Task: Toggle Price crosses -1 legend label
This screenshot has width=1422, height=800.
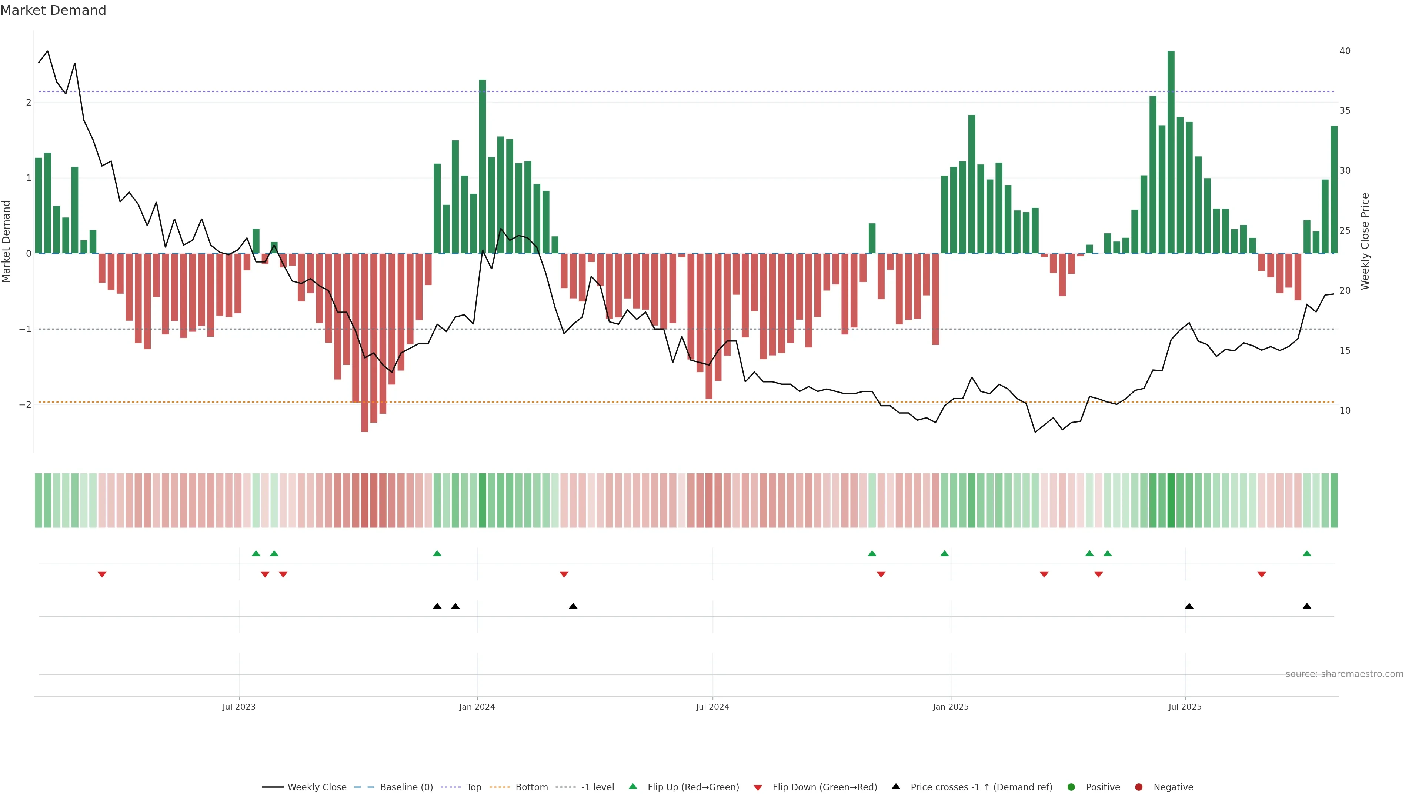Action: pos(981,787)
